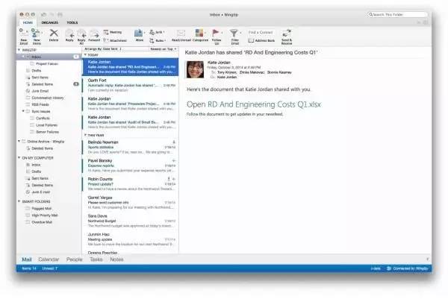Viewport: 448px width, 299px height.
Task: Collapse the Sync Issues folder
Action: point(23,111)
